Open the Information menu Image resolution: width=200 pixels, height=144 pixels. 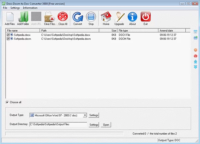30,8
